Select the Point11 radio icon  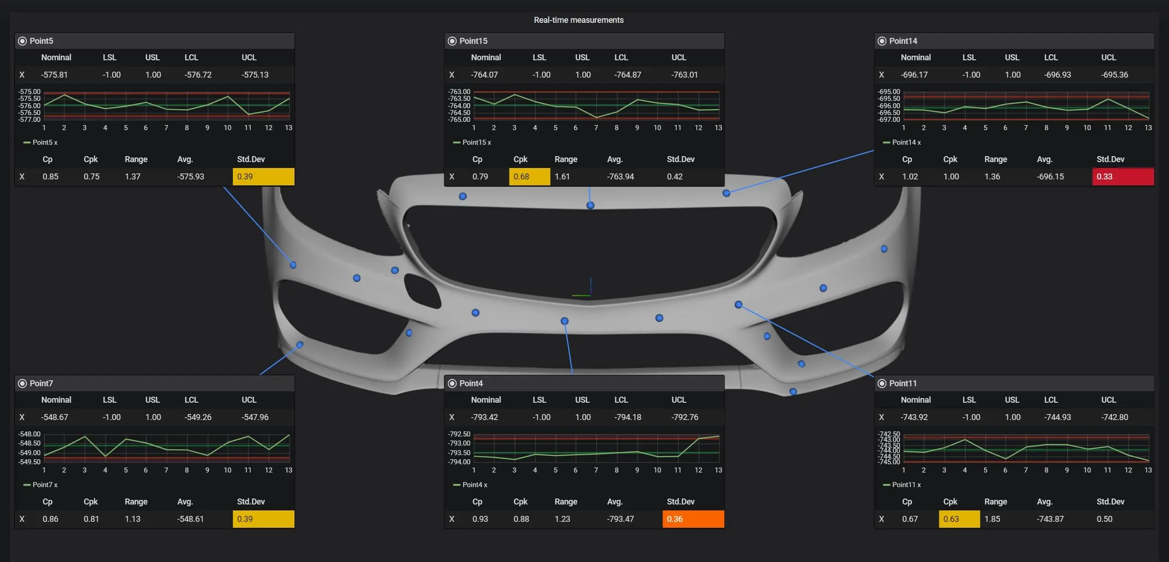pos(882,383)
